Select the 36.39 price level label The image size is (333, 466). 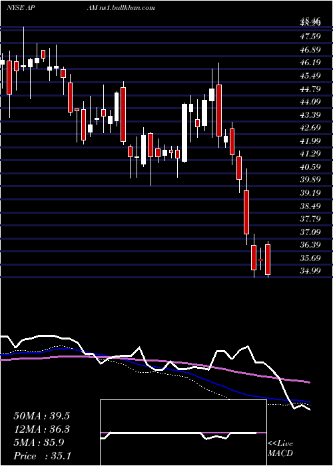point(310,244)
